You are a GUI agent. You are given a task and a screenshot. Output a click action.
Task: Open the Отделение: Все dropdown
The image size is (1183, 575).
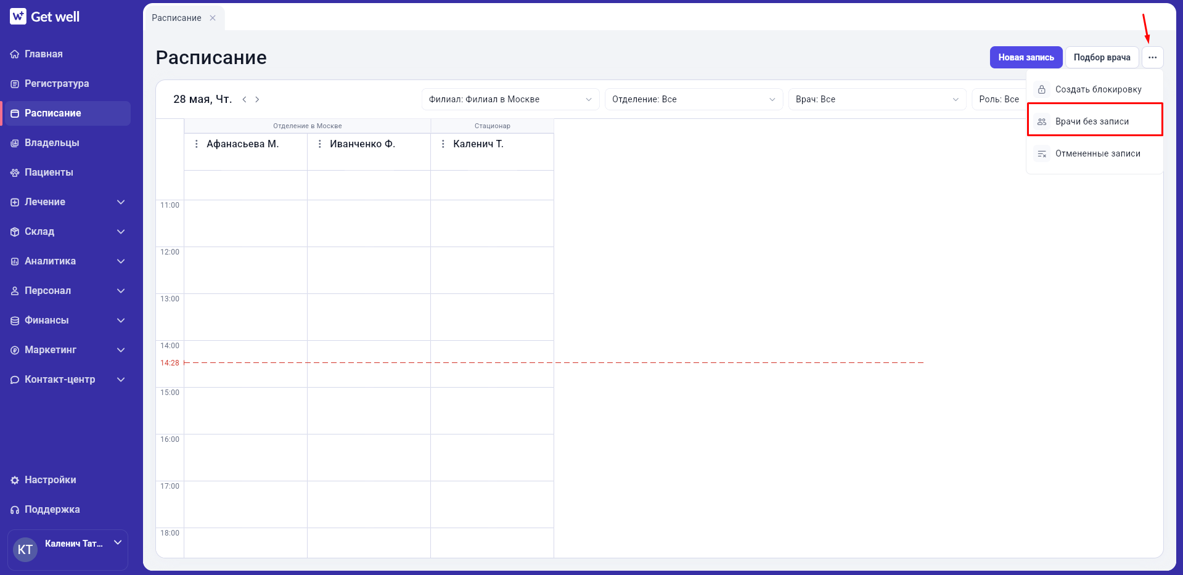click(694, 99)
